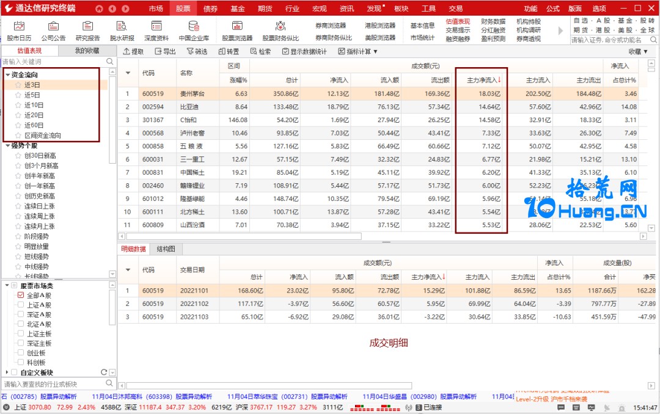This screenshot has width=660, height=414.
Task: Check the 创业板 checkbox
Action: coord(21,353)
